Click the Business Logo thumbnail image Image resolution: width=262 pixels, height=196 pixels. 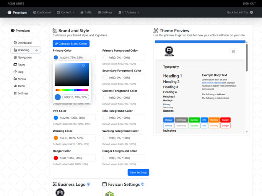tap(60, 192)
